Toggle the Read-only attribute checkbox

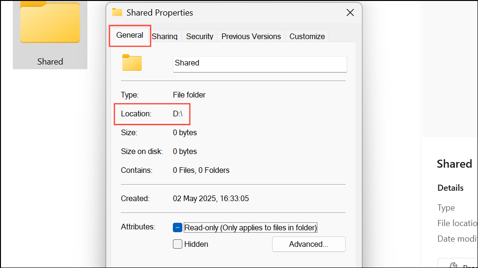click(178, 228)
